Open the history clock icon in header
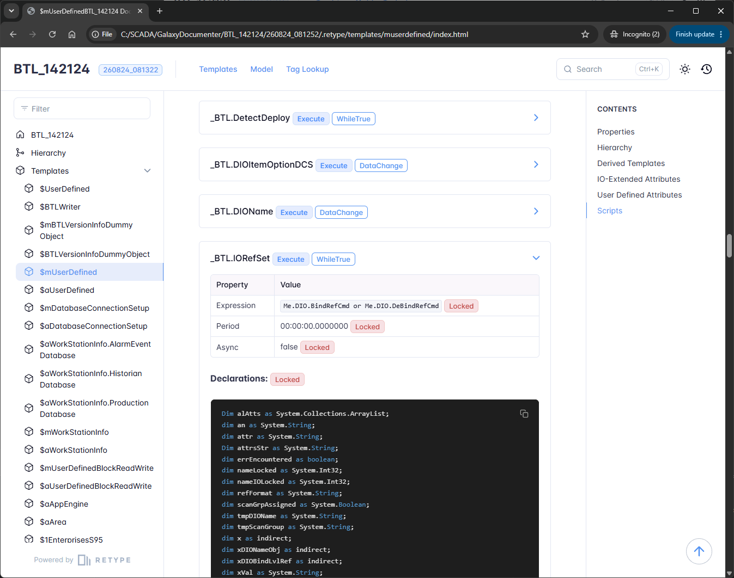Screen dimensions: 734x578 [x=707, y=69]
